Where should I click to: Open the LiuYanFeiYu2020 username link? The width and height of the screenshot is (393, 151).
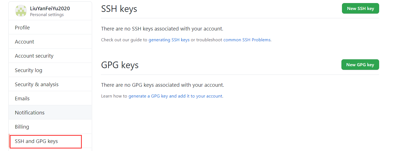tap(50, 8)
